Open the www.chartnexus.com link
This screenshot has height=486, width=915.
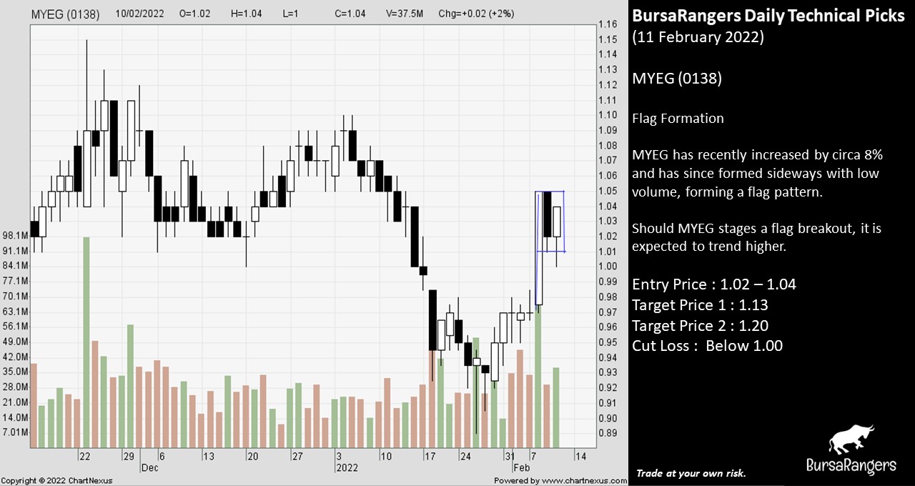[x=585, y=480]
